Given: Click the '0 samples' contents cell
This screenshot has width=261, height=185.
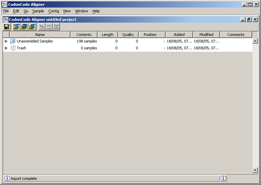Looking at the screenshot, I should (x=89, y=48).
